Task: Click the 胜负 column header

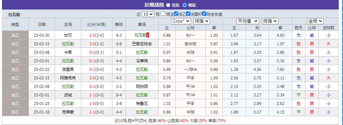Action: point(299,28)
